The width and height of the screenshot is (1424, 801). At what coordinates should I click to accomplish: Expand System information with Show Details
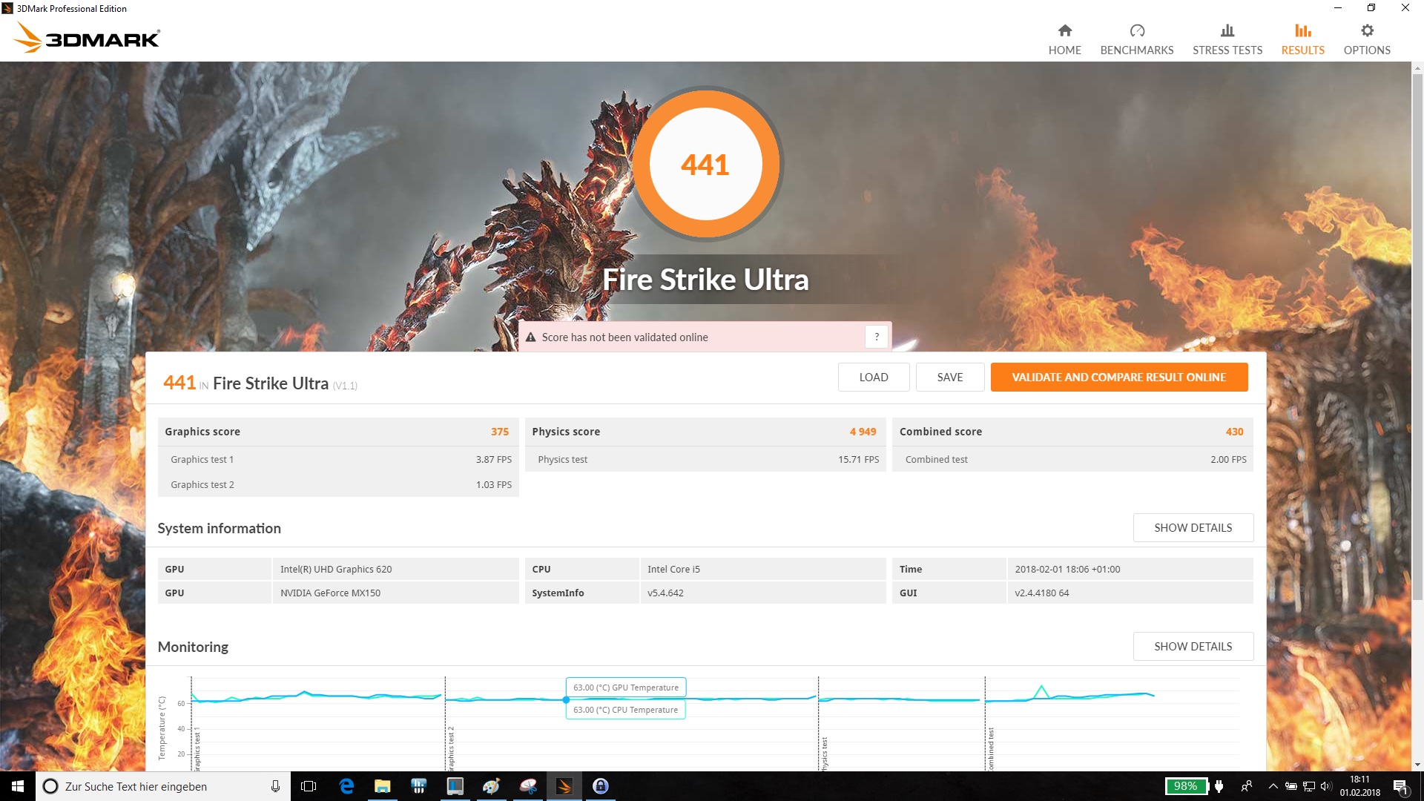(x=1193, y=527)
